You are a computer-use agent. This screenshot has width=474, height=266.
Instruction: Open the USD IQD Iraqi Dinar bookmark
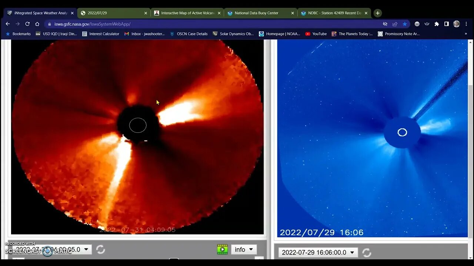pos(56,34)
